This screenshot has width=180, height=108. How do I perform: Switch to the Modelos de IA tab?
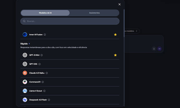45,13
